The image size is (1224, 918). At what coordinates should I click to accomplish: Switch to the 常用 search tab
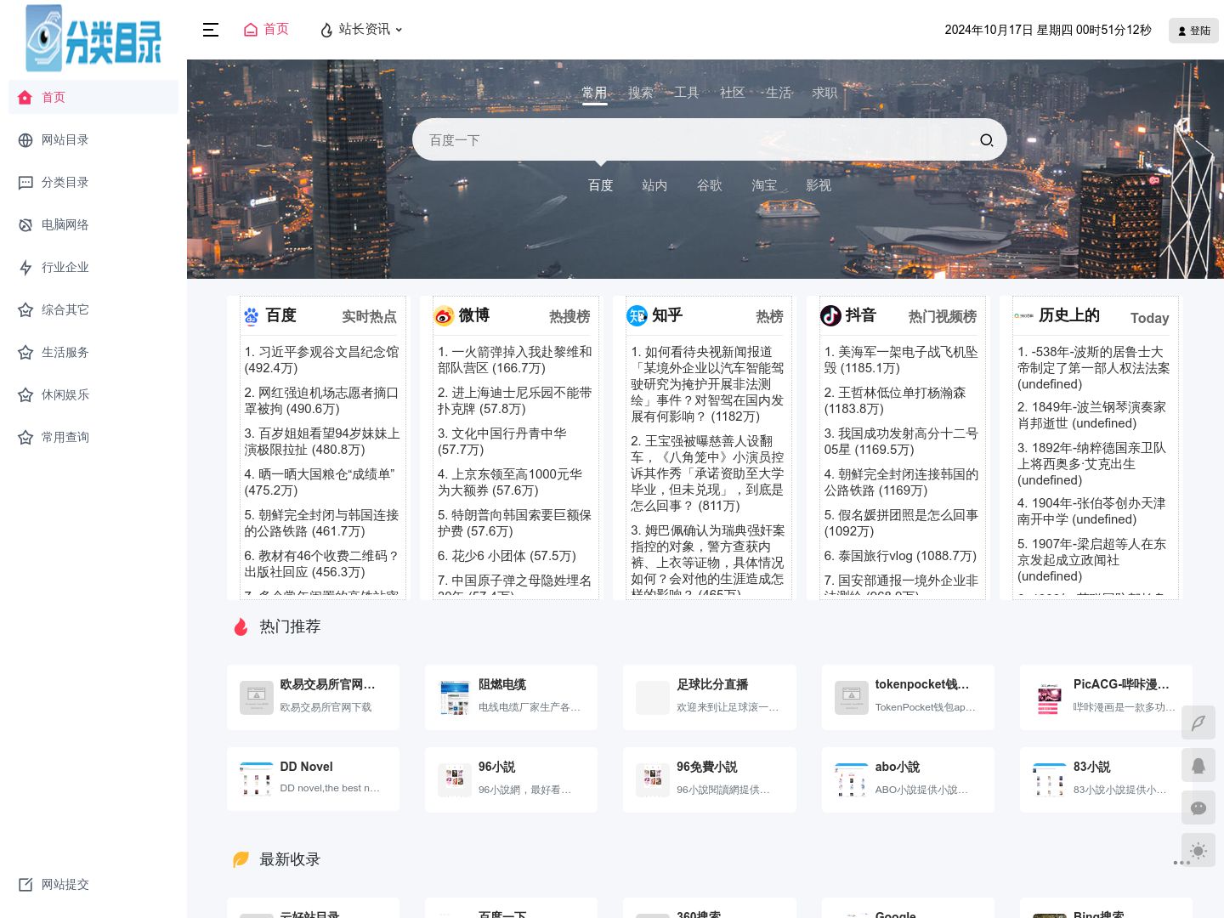pos(594,93)
